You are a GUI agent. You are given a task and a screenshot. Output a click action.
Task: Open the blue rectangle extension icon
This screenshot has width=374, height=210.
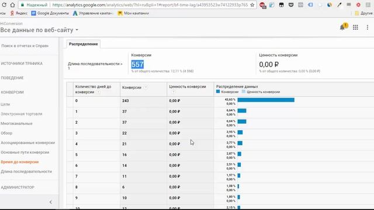[x=310, y=5]
